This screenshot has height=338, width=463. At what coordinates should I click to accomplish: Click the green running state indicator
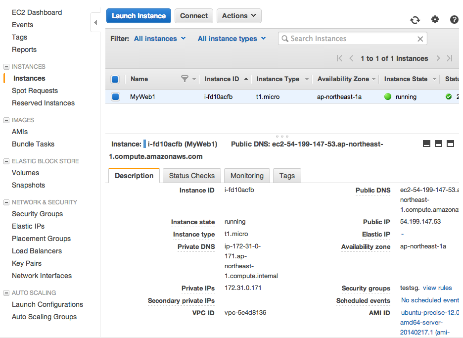pyautogui.click(x=388, y=97)
